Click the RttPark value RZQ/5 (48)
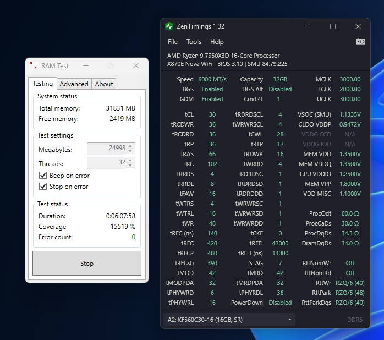384x340 pixels. pyautogui.click(x=350, y=293)
